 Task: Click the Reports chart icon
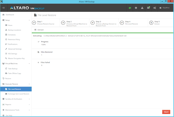click(3, 104)
